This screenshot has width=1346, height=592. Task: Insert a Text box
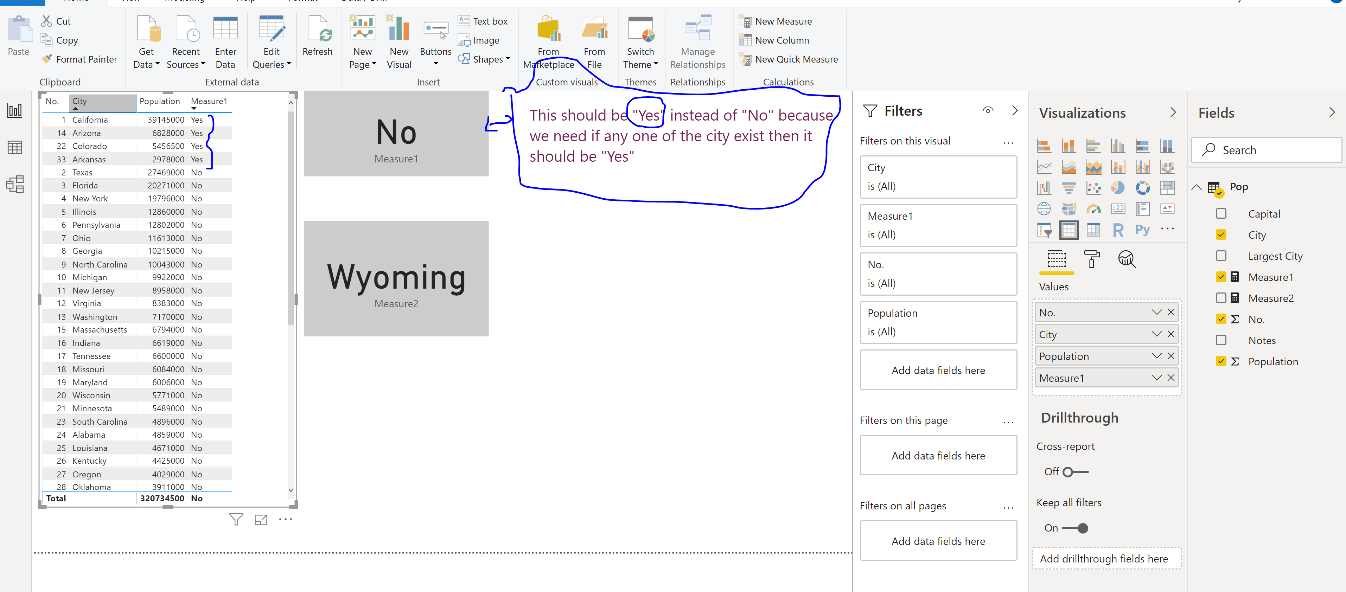pyautogui.click(x=483, y=21)
